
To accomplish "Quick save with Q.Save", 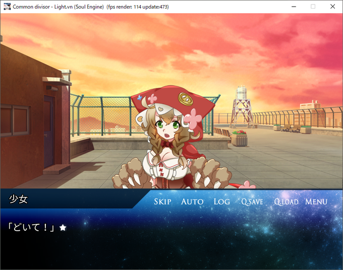I will pyautogui.click(x=252, y=201).
